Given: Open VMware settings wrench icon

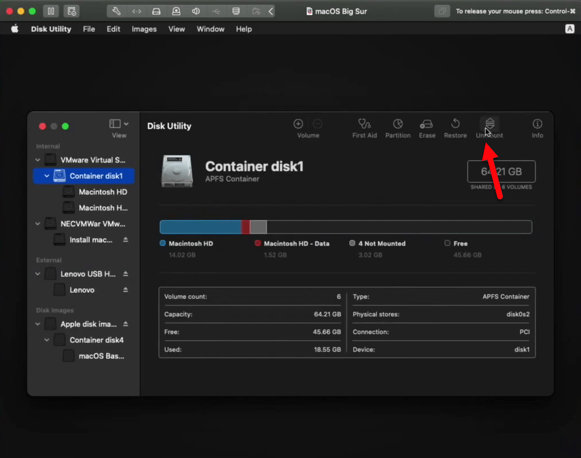Looking at the screenshot, I should (x=116, y=11).
